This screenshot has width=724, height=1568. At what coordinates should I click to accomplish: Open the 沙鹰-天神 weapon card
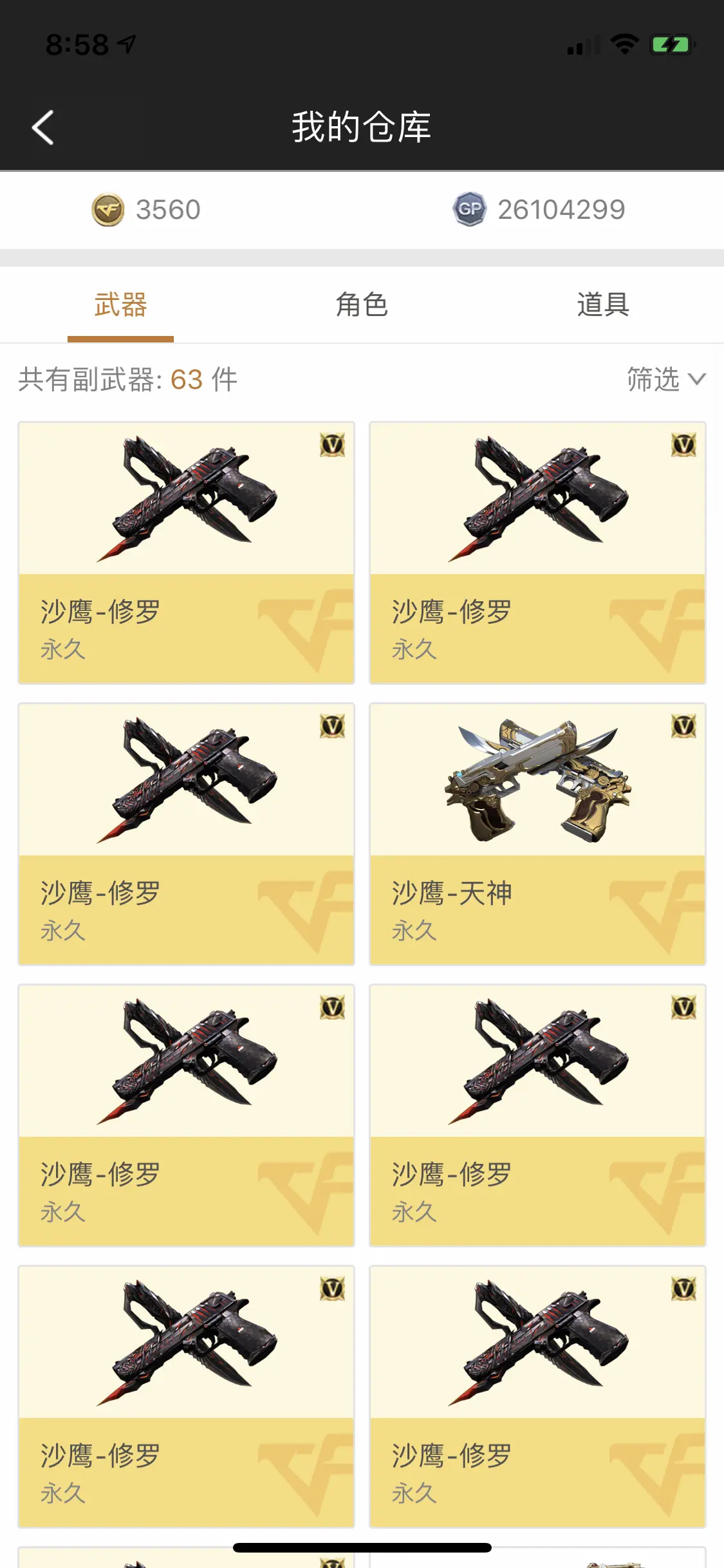tap(537, 834)
